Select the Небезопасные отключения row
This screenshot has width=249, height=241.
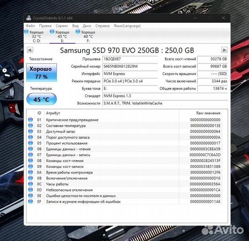click(x=124, y=190)
